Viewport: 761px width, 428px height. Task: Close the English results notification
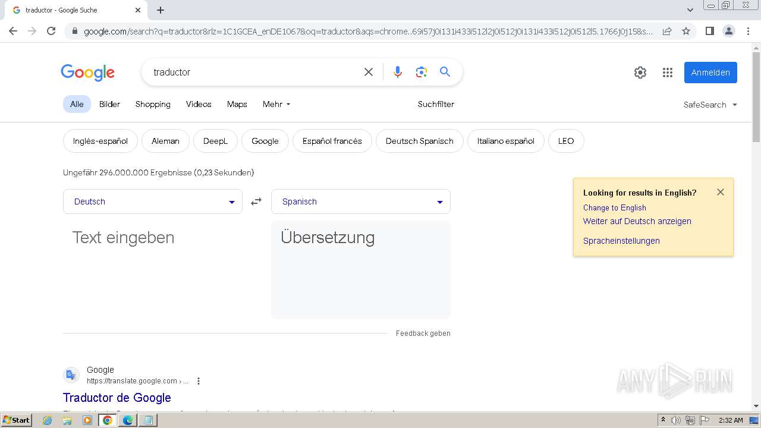(x=721, y=192)
